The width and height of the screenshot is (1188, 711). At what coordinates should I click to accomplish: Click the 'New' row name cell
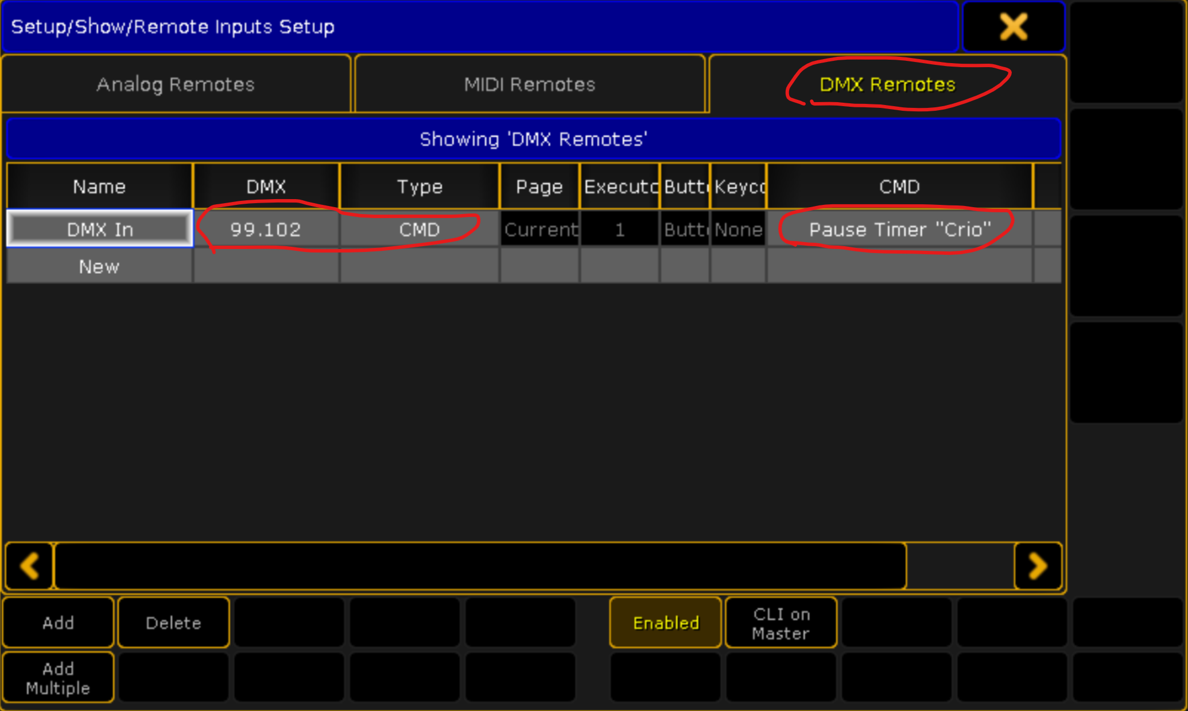click(99, 266)
